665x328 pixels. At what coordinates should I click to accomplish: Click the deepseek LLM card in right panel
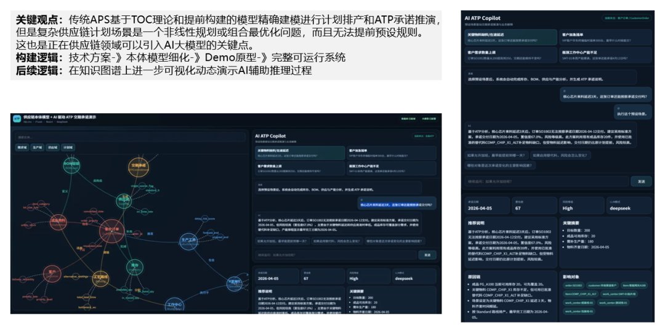tap(629, 206)
